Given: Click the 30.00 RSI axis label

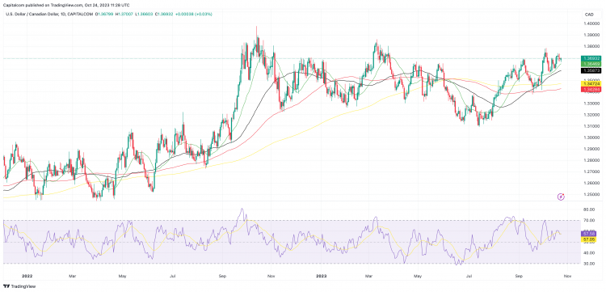Looking at the screenshot, I should click(x=588, y=264).
